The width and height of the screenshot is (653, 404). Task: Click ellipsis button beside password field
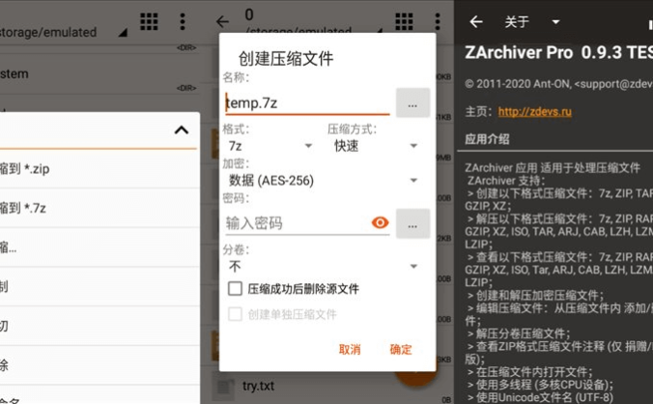coord(412,223)
